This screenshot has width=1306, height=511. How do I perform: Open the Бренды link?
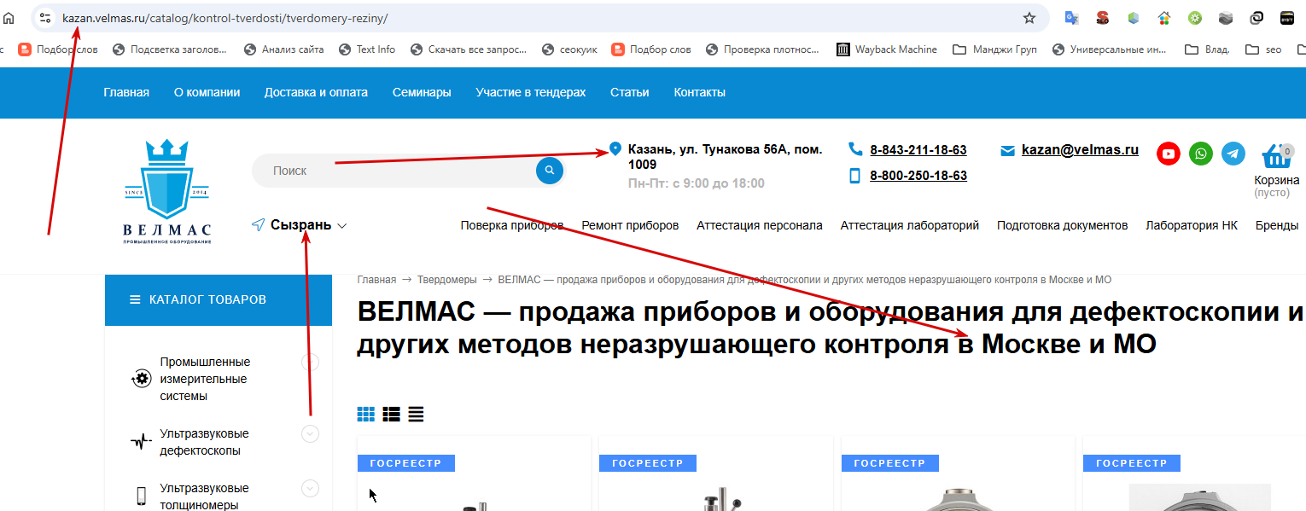1277,225
